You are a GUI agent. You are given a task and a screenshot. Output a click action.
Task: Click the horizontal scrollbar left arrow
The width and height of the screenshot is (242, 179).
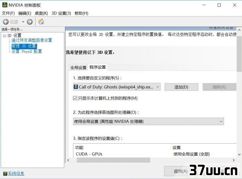tap(69, 160)
